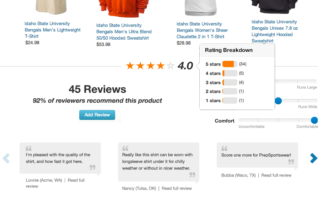The height and width of the screenshot is (197, 323).
Task: Read Nancy's full review
Action: point(177,189)
